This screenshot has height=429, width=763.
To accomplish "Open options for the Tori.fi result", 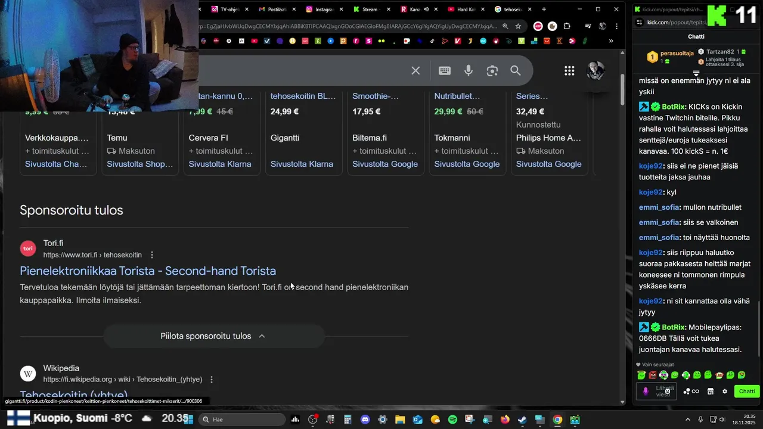I will click(x=151, y=255).
